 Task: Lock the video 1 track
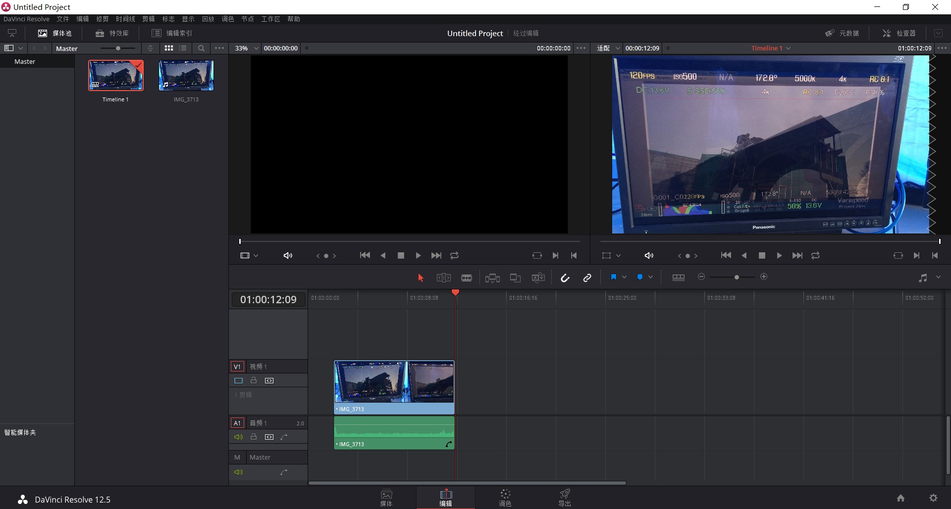point(254,381)
